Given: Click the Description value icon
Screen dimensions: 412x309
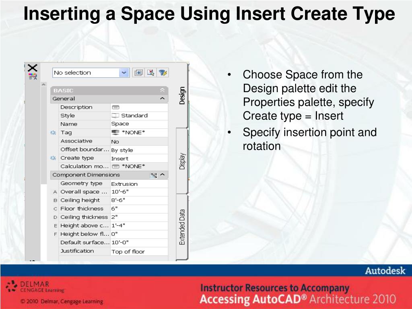Looking at the screenshot, I should (x=115, y=107).
